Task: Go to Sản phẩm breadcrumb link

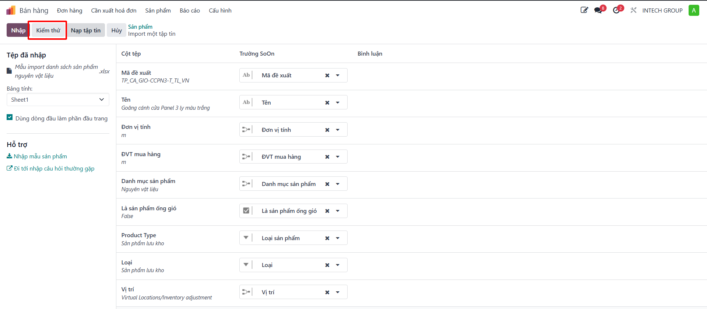Action: click(x=140, y=27)
